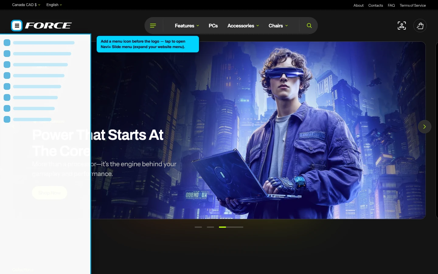Select the active third slideshow indicator

[x=231, y=227]
